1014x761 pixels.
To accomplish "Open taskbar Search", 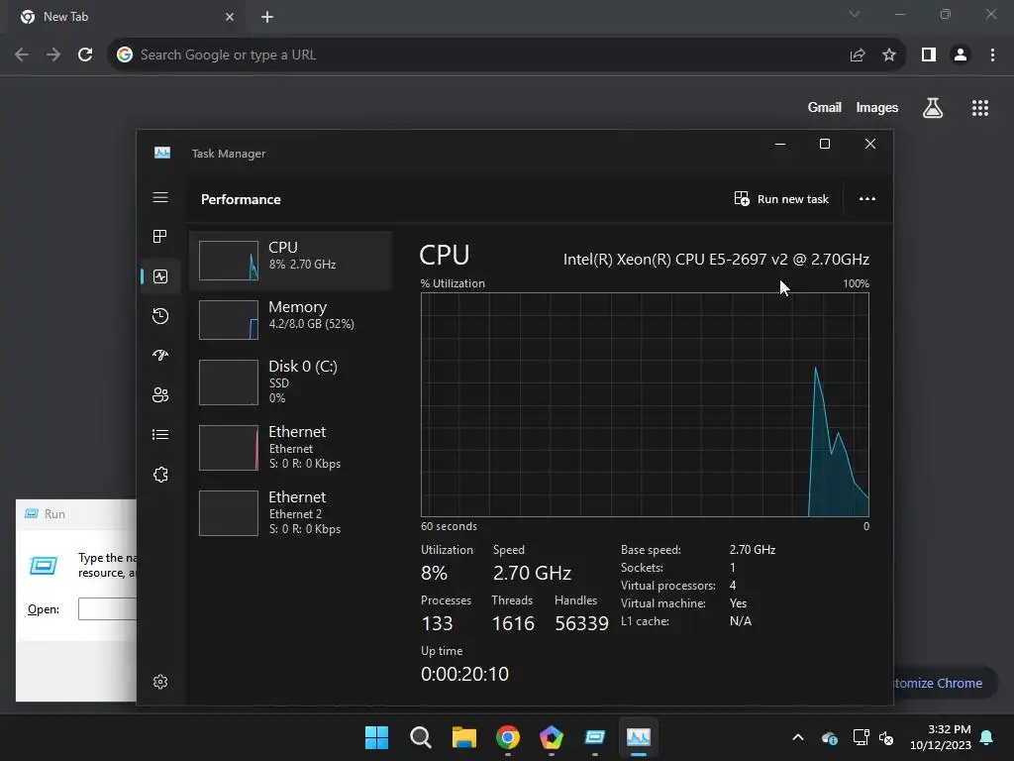I will coord(420,737).
